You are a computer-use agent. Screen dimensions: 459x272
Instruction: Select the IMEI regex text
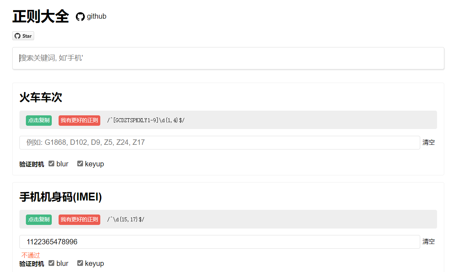pos(126,220)
